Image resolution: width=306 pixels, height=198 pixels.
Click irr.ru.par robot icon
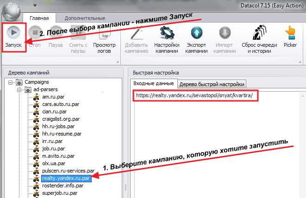point(37,142)
